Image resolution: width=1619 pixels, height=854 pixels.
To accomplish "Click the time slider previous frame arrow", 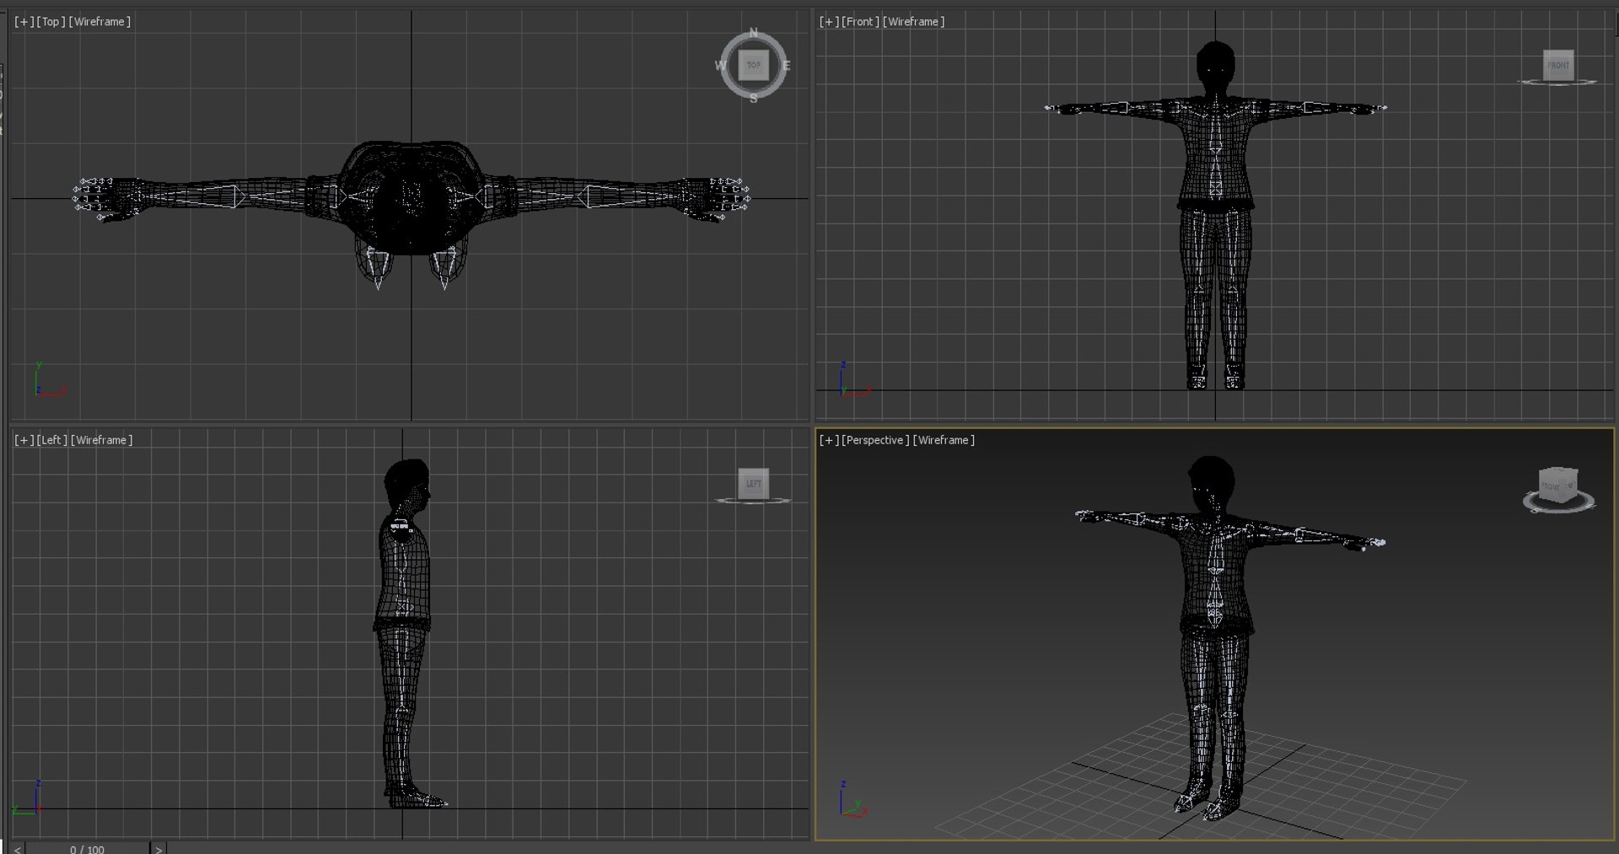I will [17, 848].
